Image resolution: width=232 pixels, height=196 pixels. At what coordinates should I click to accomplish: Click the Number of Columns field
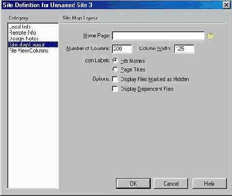tap(122, 48)
